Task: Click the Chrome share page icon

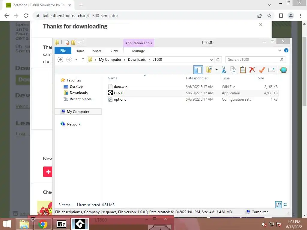Action: [x=260, y=16]
